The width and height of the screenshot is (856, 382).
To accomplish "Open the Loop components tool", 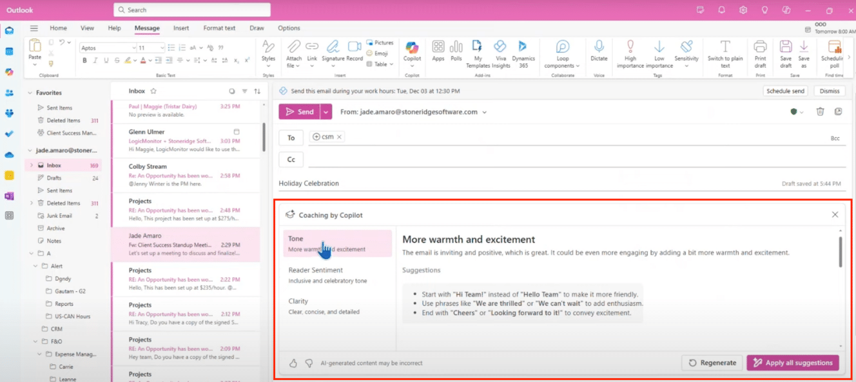I will point(563,48).
